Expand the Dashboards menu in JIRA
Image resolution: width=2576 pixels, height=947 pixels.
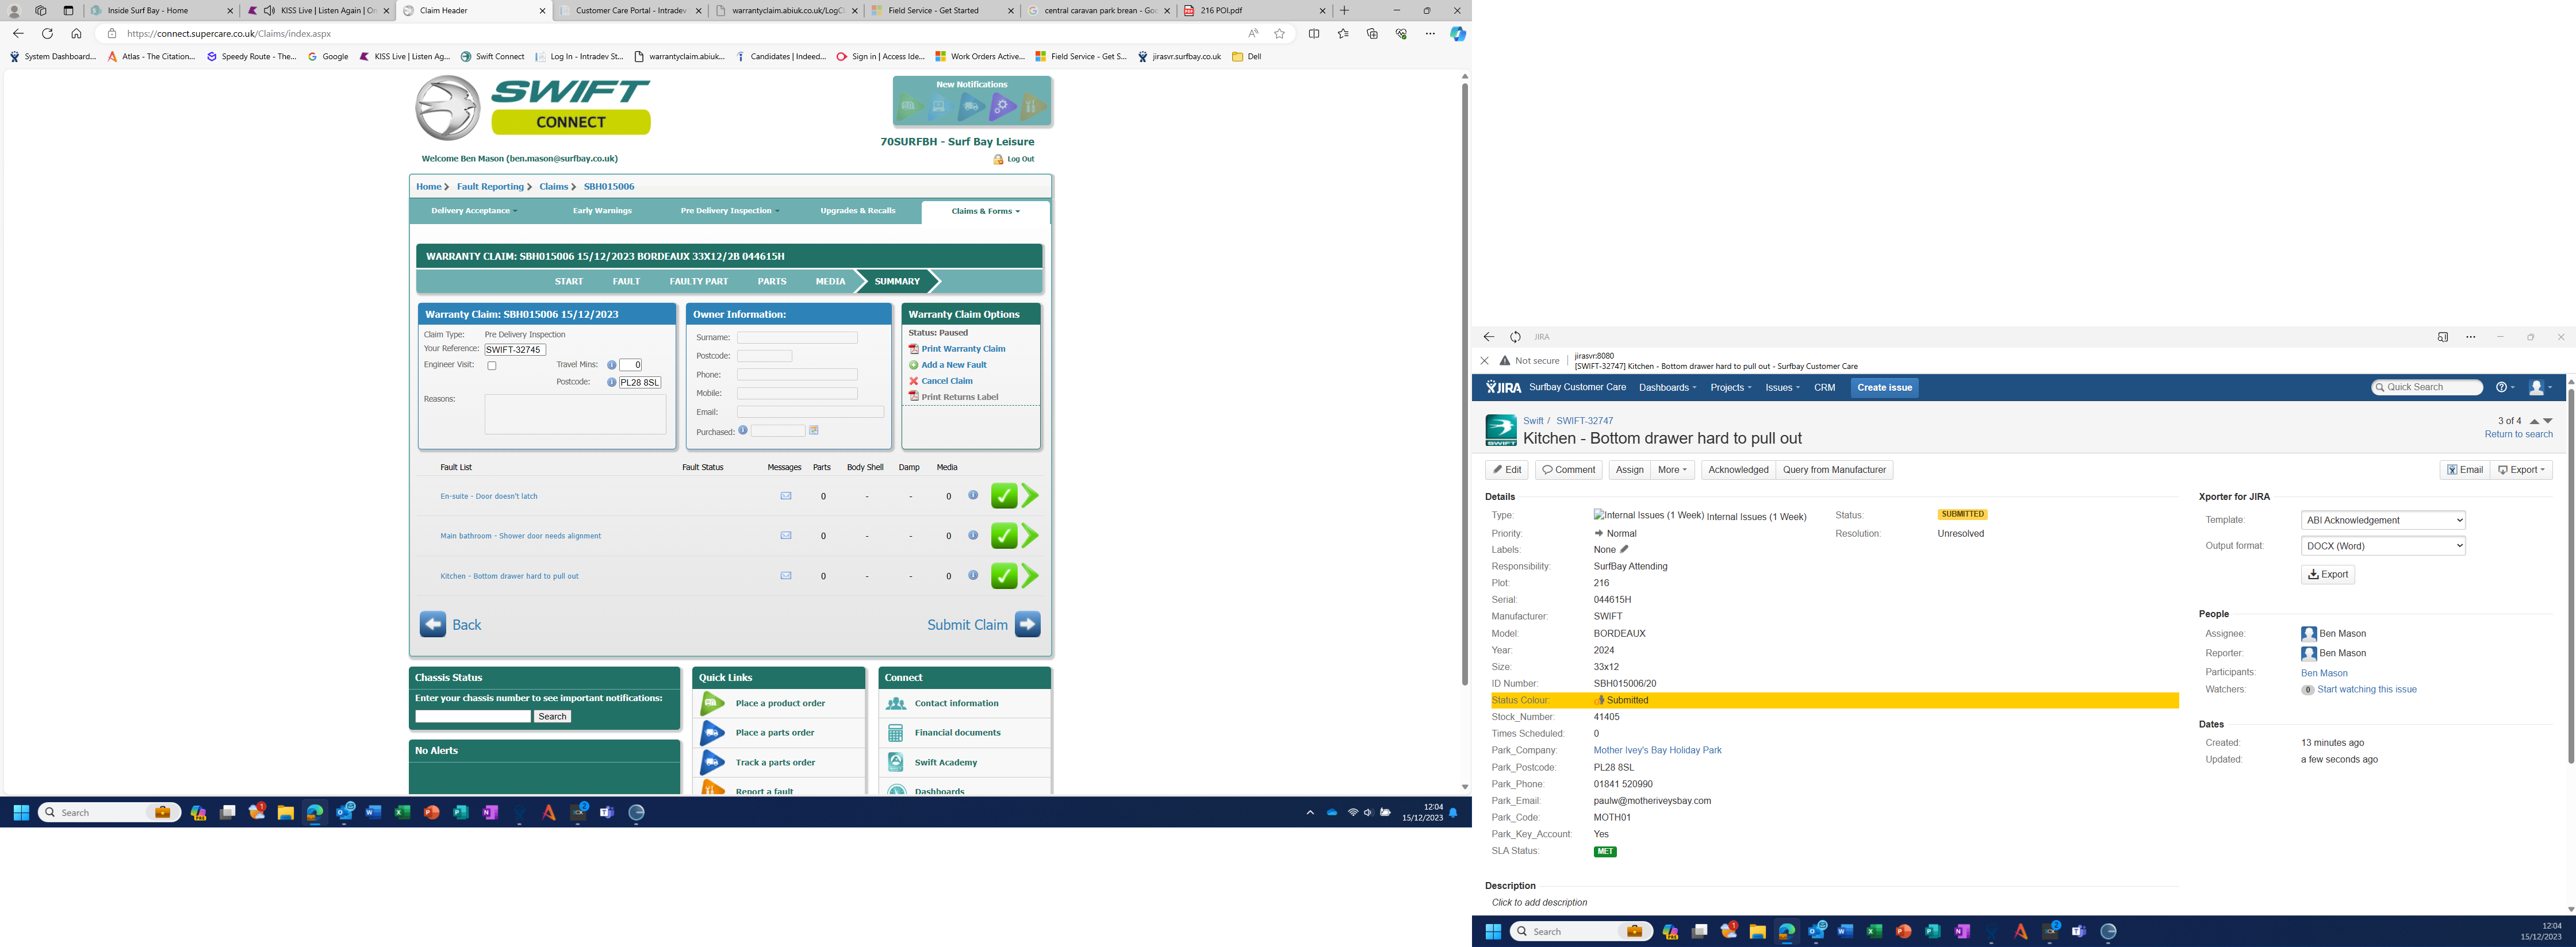tap(1667, 387)
